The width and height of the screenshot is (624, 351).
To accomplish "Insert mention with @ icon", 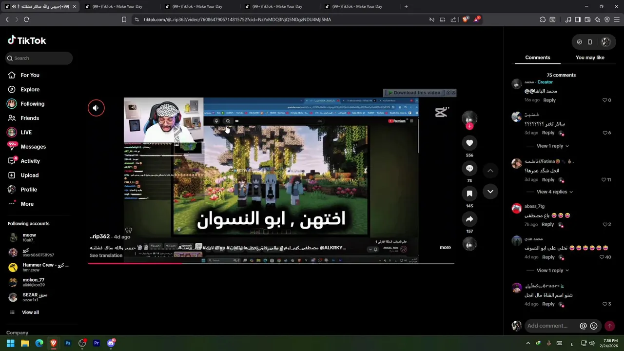I will [583, 326].
